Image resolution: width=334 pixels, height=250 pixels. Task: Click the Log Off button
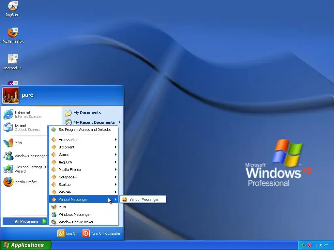pyautogui.click(x=68, y=233)
